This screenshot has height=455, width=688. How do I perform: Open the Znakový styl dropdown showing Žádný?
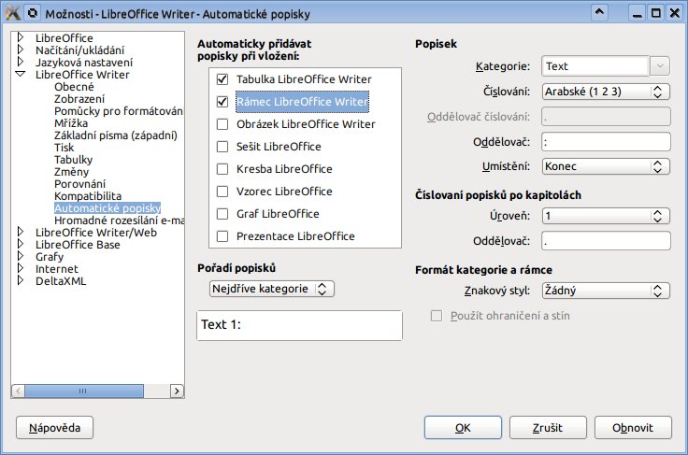tap(606, 291)
